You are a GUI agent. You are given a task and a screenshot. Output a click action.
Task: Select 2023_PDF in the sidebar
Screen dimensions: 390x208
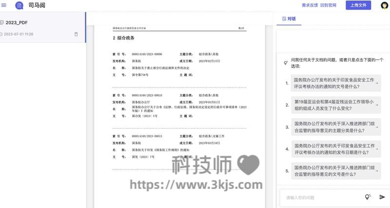(42, 27)
